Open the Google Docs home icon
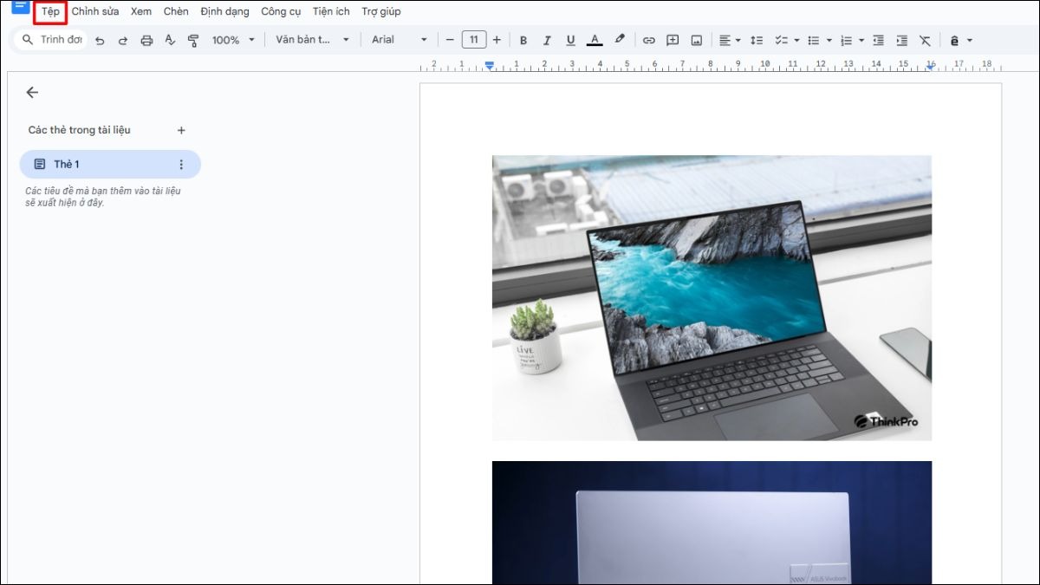This screenshot has width=1040, height=585. (20, 6)
